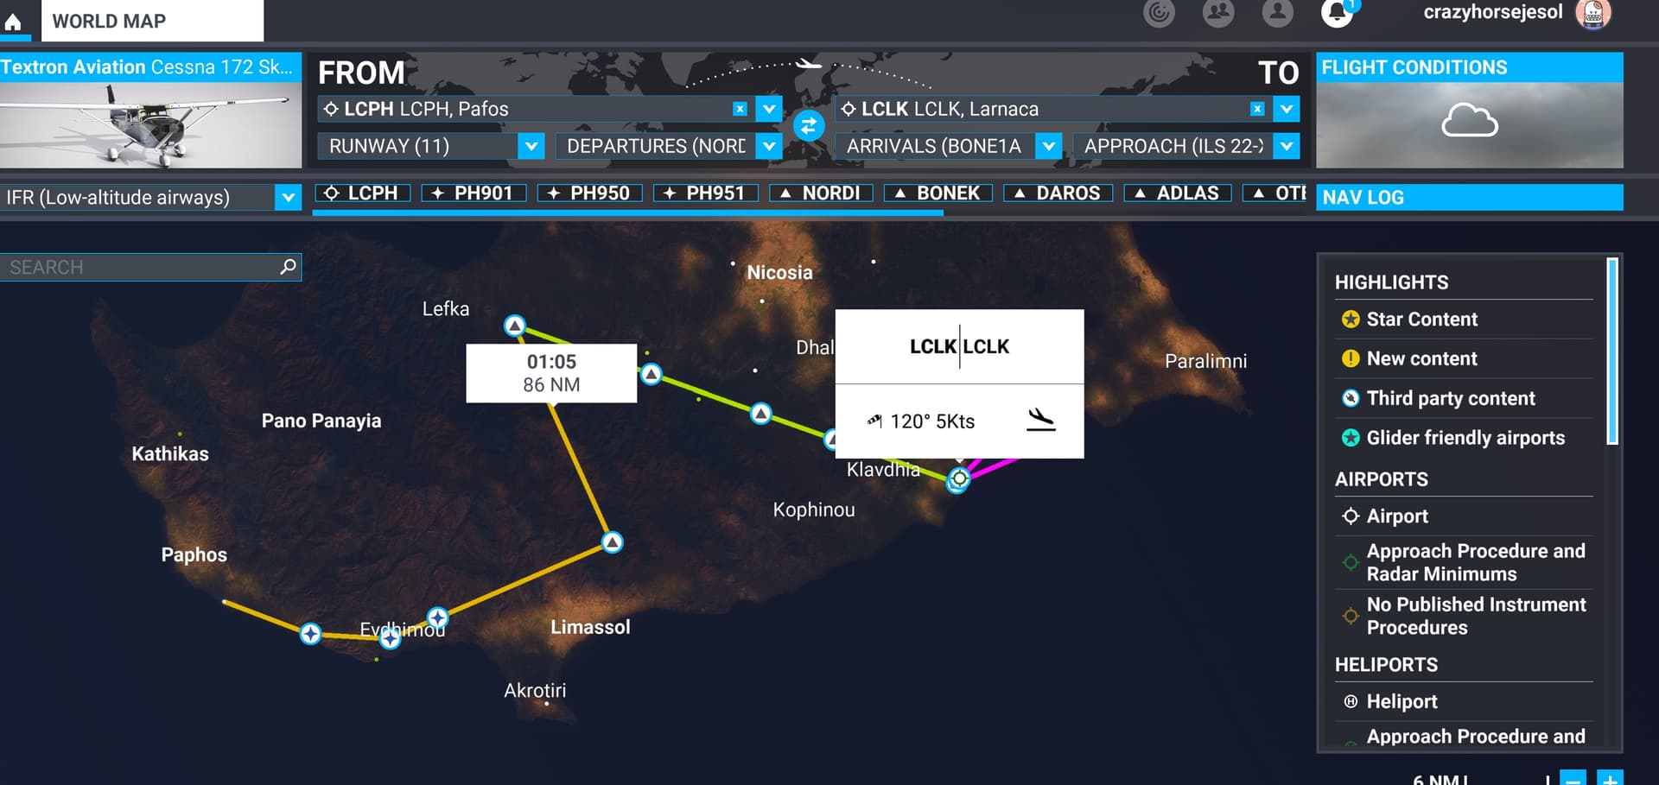Click the map SEARCH field
1659x785 pixels.
[x=150, y=267]
